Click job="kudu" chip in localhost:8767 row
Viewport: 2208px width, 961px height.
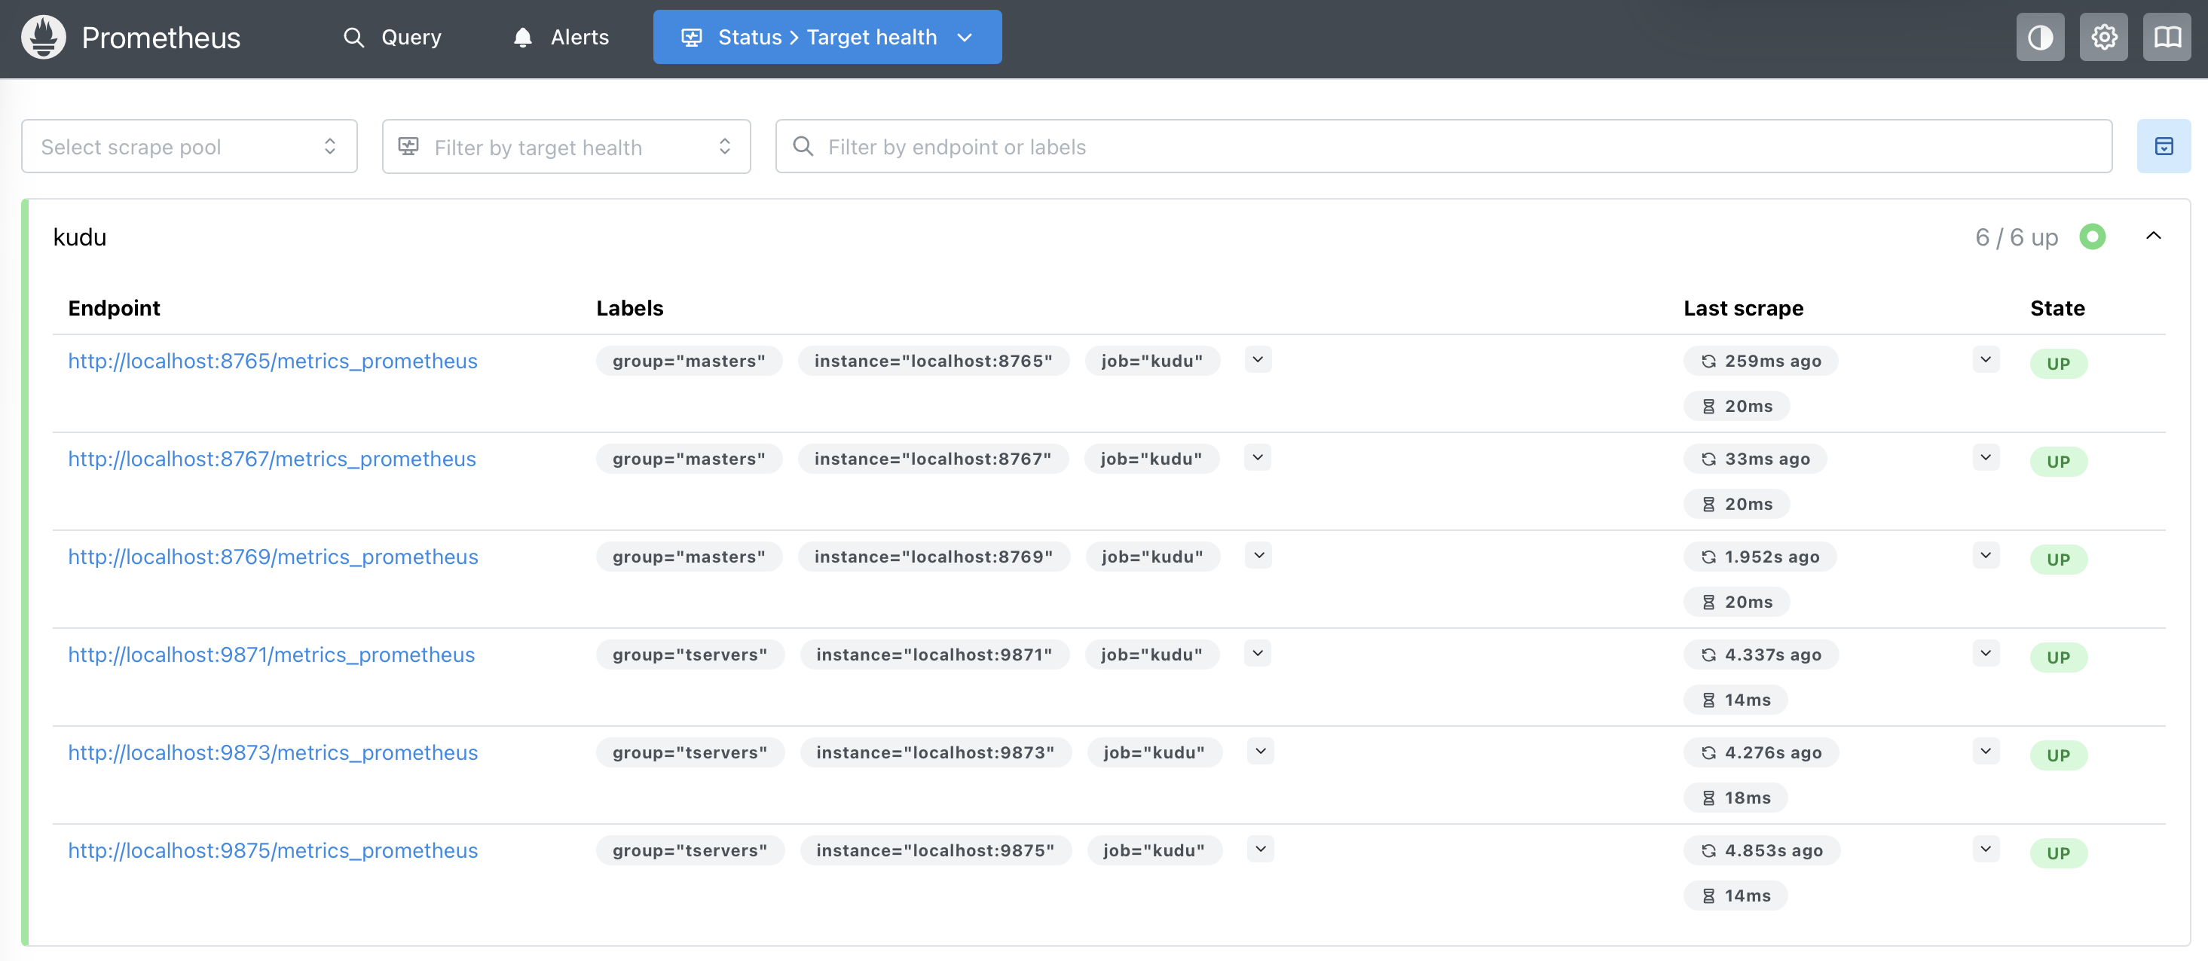[1151, 458]
